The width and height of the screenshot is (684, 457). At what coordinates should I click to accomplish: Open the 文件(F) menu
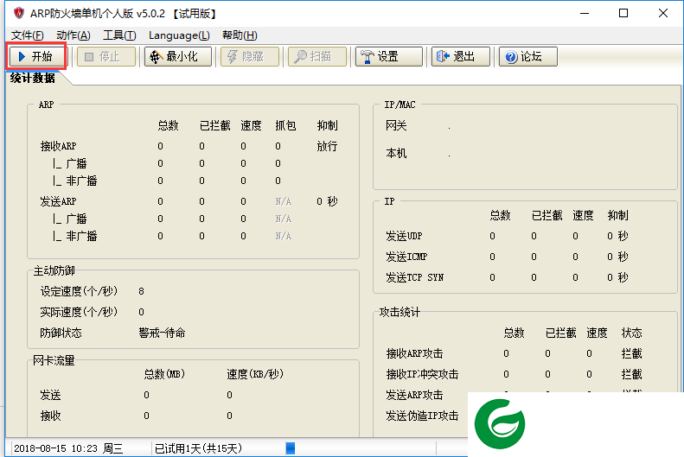(x=27, y=35)
